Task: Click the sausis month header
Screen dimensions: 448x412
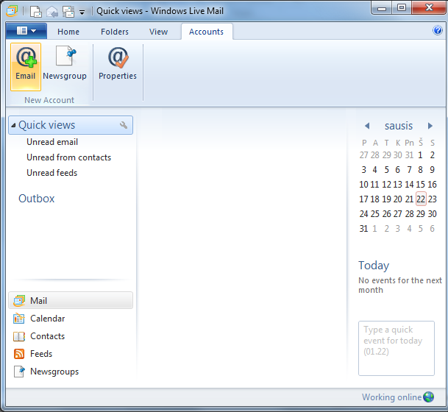Action: (x=399, y=126)
